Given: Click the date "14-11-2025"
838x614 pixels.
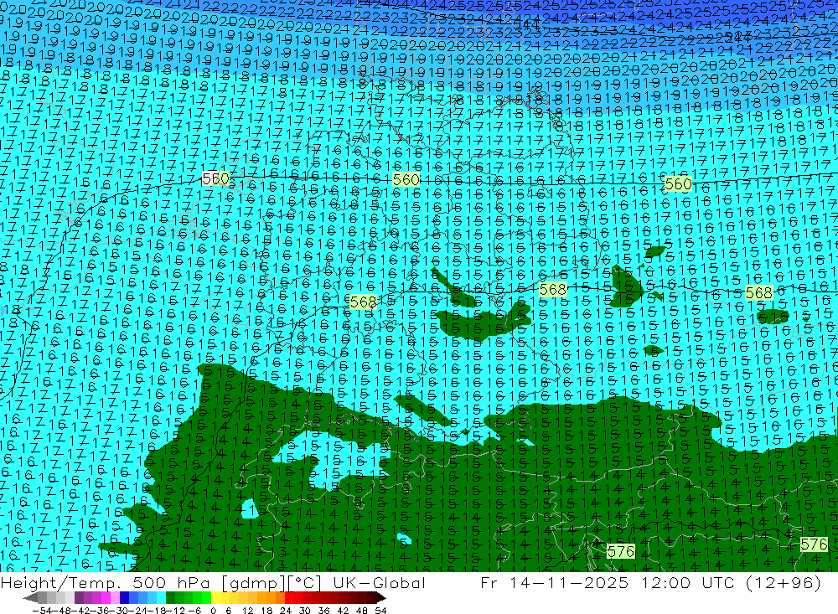Looking at the screenshot, I should (569, 582).
